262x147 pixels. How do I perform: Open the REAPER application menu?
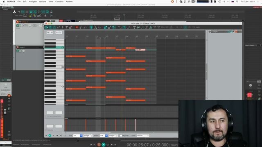pyautogui.click(x=11, y=2)
